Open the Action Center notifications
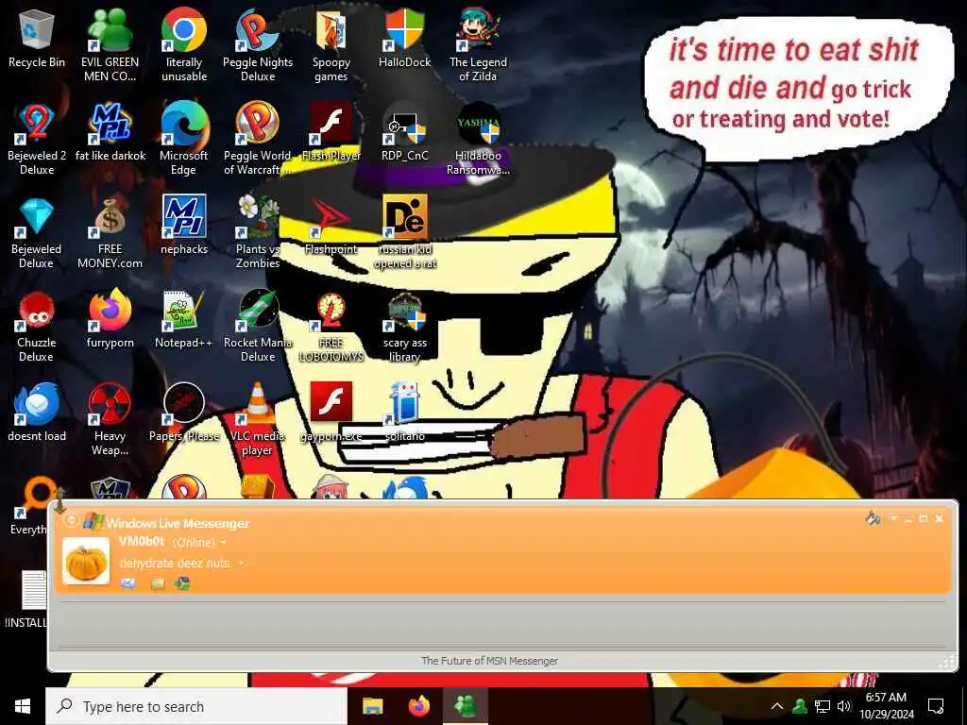The width and height of the screenshot is (967, 725). [936, 706]
